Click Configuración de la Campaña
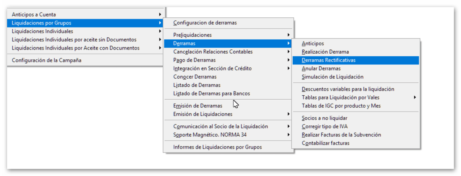Viewport: 461px width, 176px height. pos(47,60)
